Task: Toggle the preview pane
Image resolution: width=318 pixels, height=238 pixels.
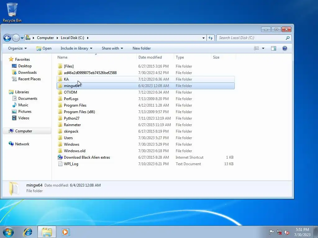Action: click(274, 48)
